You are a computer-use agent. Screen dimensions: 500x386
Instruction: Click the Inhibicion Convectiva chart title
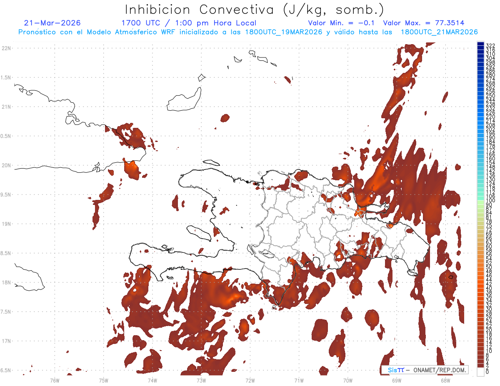pos(255,9)
